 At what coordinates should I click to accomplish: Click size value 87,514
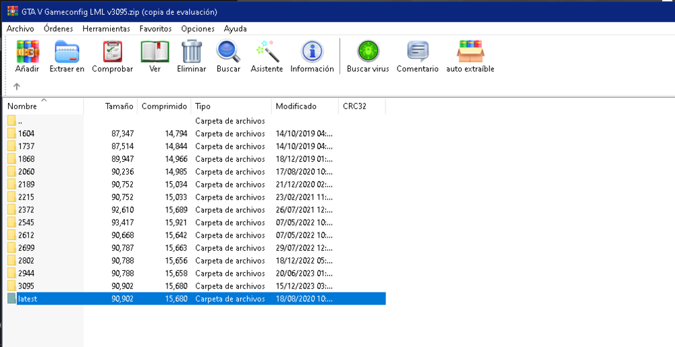pyautogui.click(x=123, y=146)
